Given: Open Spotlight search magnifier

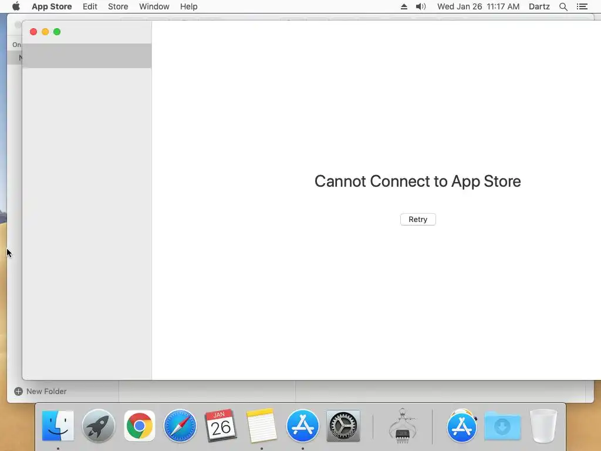Looking at the screenshot, I should (563, 6).
